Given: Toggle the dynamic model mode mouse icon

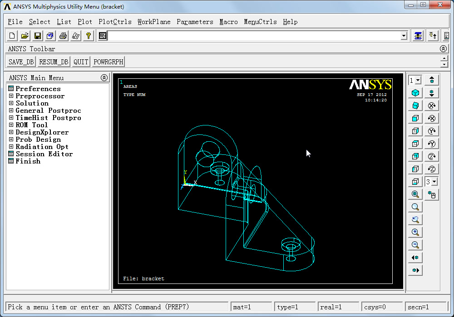Looking at the screenshot, I should (432, 195).
